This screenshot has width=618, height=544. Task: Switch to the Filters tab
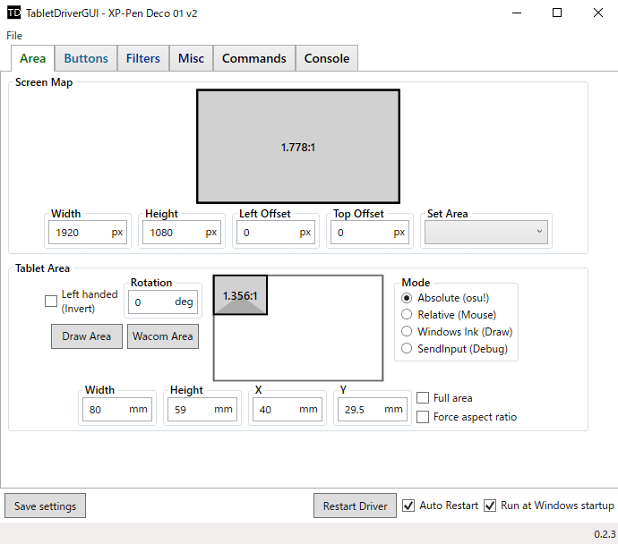[x=143, y=58]
